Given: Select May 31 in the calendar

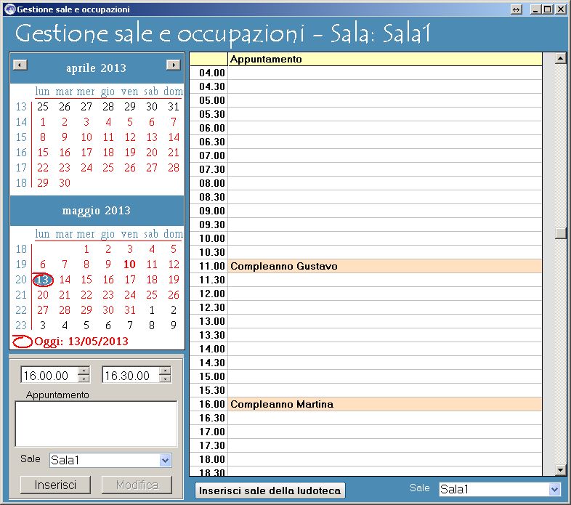Looking at the screenshot, I should 129,310.
